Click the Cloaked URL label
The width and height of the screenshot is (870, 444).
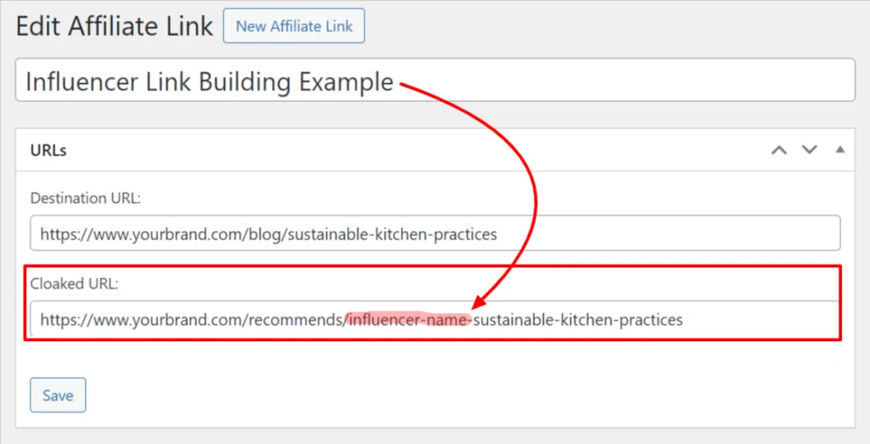(x=74, y=284)
